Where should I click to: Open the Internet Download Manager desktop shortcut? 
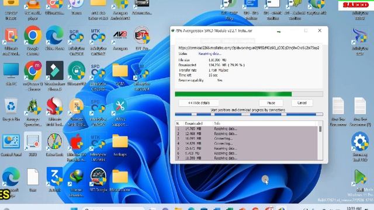coord(77,177)
